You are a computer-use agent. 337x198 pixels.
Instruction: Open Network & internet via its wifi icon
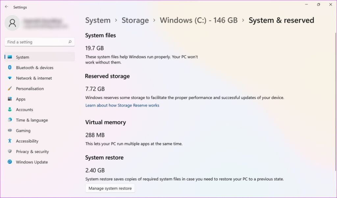(10, 78)
